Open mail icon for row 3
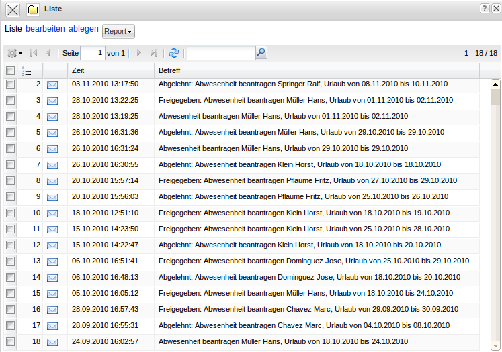The width and height of the screenshot is (502, 352). pyautogui.click(x=52, y=101)
